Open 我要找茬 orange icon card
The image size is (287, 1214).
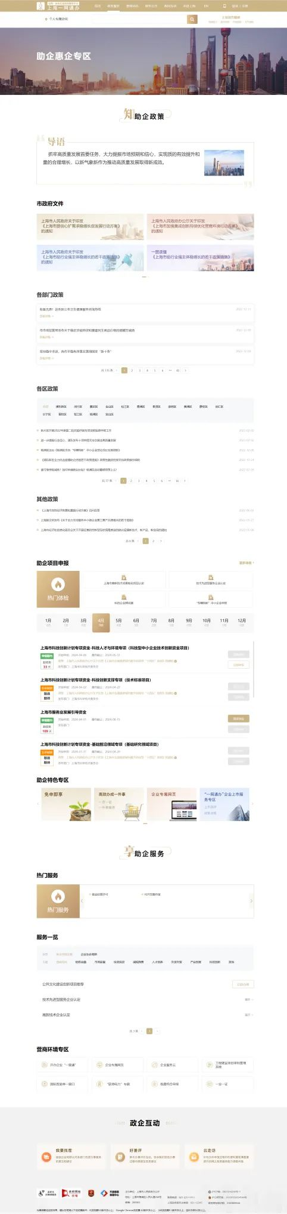73,1156
